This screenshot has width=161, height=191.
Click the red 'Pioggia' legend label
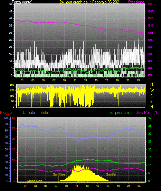click(6, 113)
